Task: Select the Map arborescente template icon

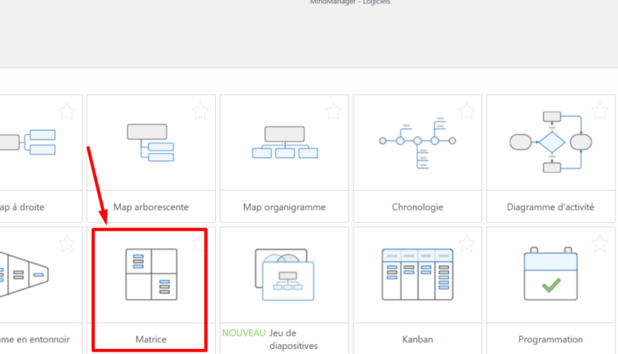Action: 151,141
